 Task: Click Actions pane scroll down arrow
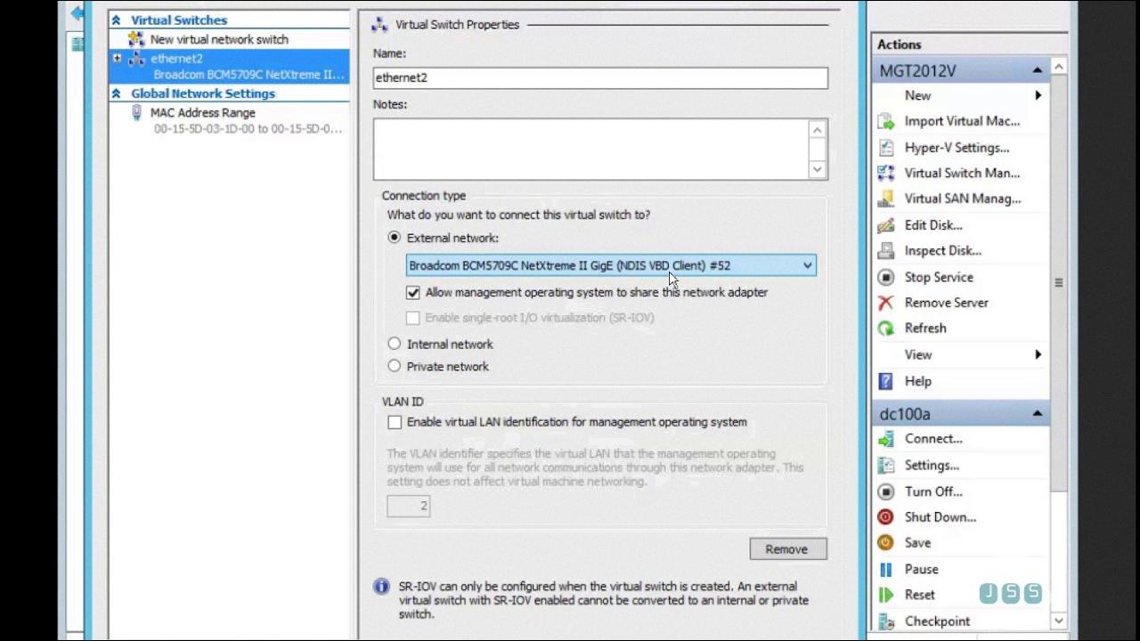coord(1058,621)
